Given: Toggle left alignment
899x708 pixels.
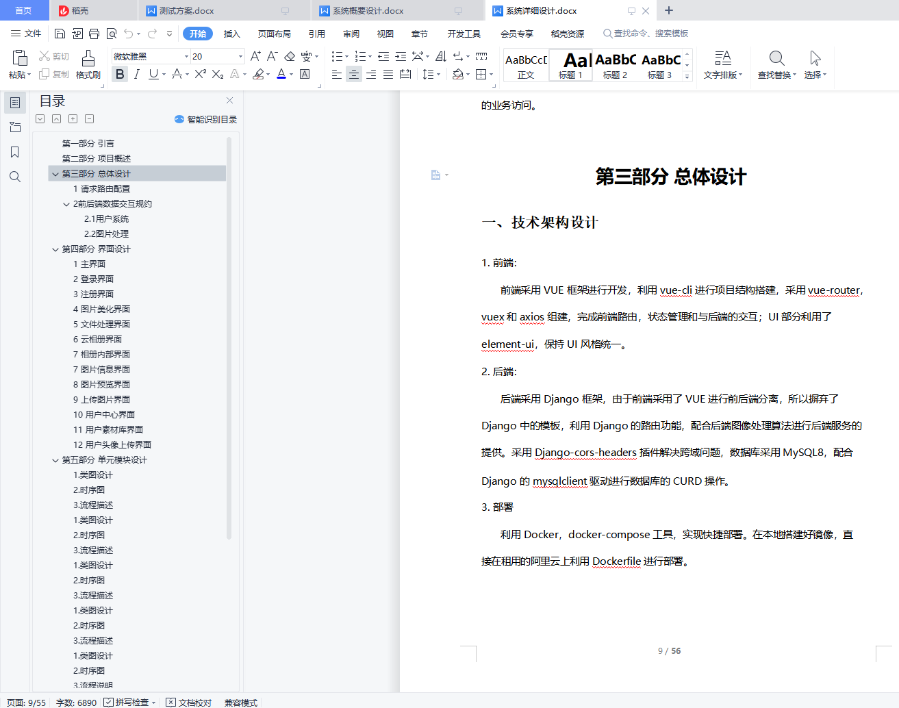Looking at the screenshot, I should (336, 74).
